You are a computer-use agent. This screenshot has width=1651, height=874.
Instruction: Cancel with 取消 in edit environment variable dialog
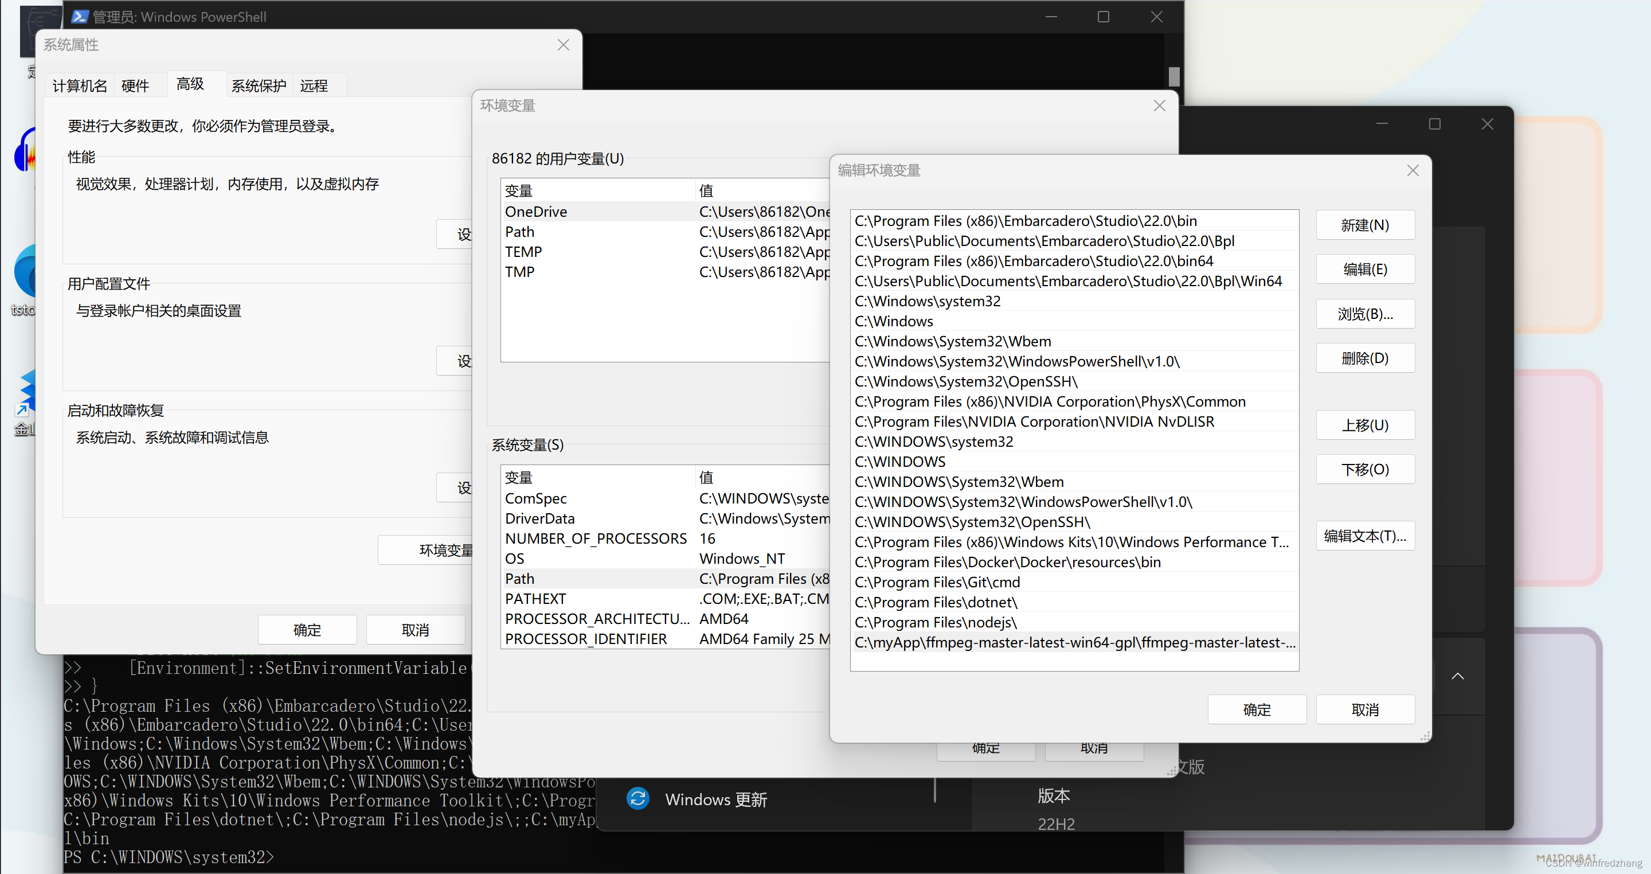pyautogui.click(x=1365, y=710)
